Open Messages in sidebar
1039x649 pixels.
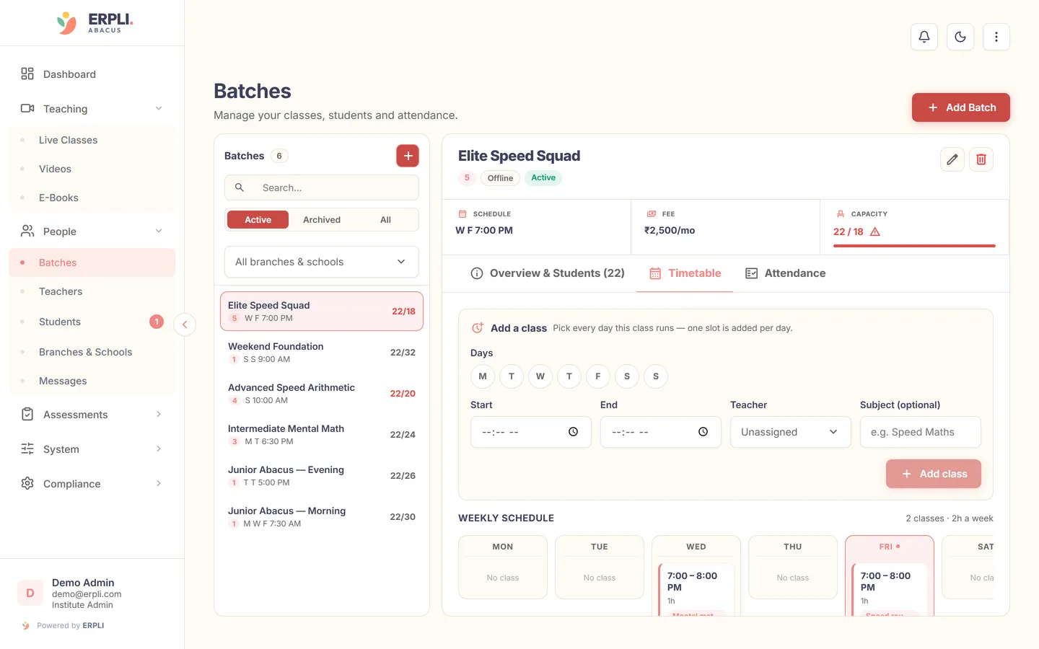tap(92, 381)
